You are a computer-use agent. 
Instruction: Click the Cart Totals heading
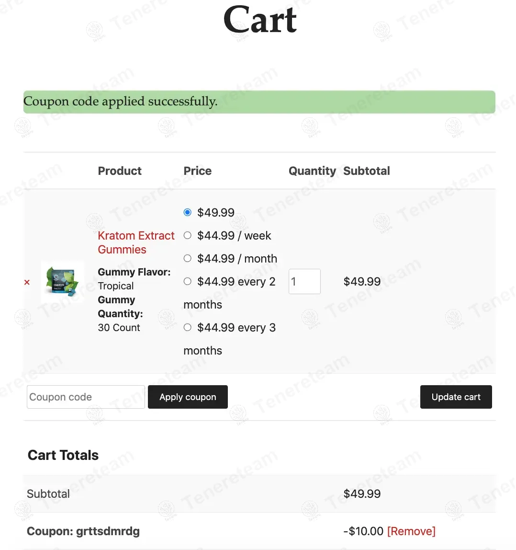point(63,455)
